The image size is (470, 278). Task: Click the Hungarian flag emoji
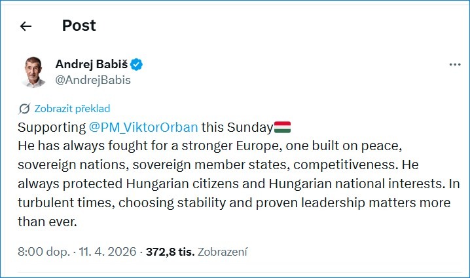pyautogui.click(x=283, y=127)
